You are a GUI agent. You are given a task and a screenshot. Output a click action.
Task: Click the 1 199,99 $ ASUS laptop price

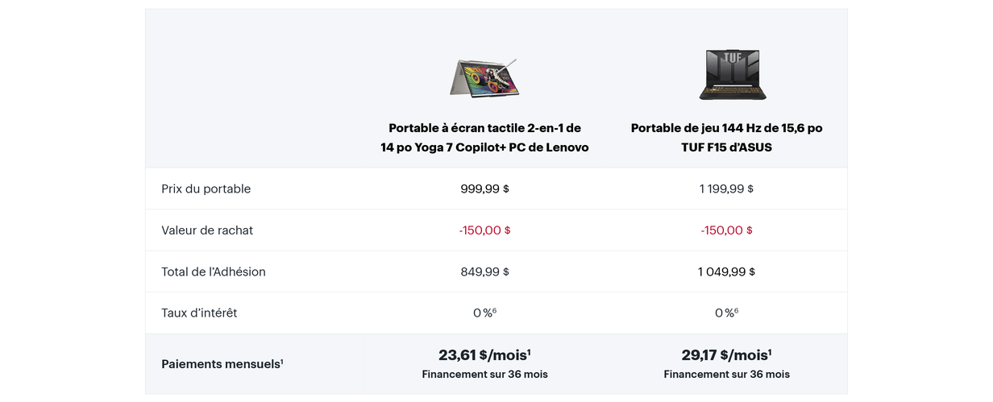[x=726, y=189]
